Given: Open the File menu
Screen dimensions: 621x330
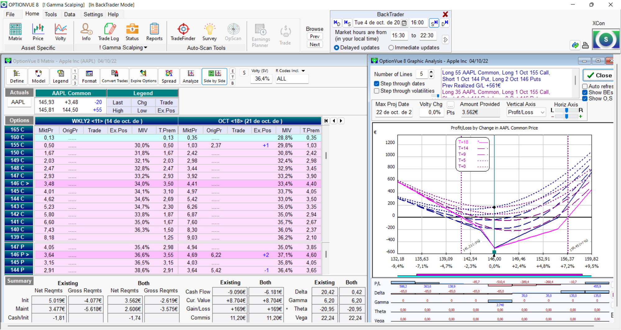Looking at the screenshot, I should click(10, 14).
